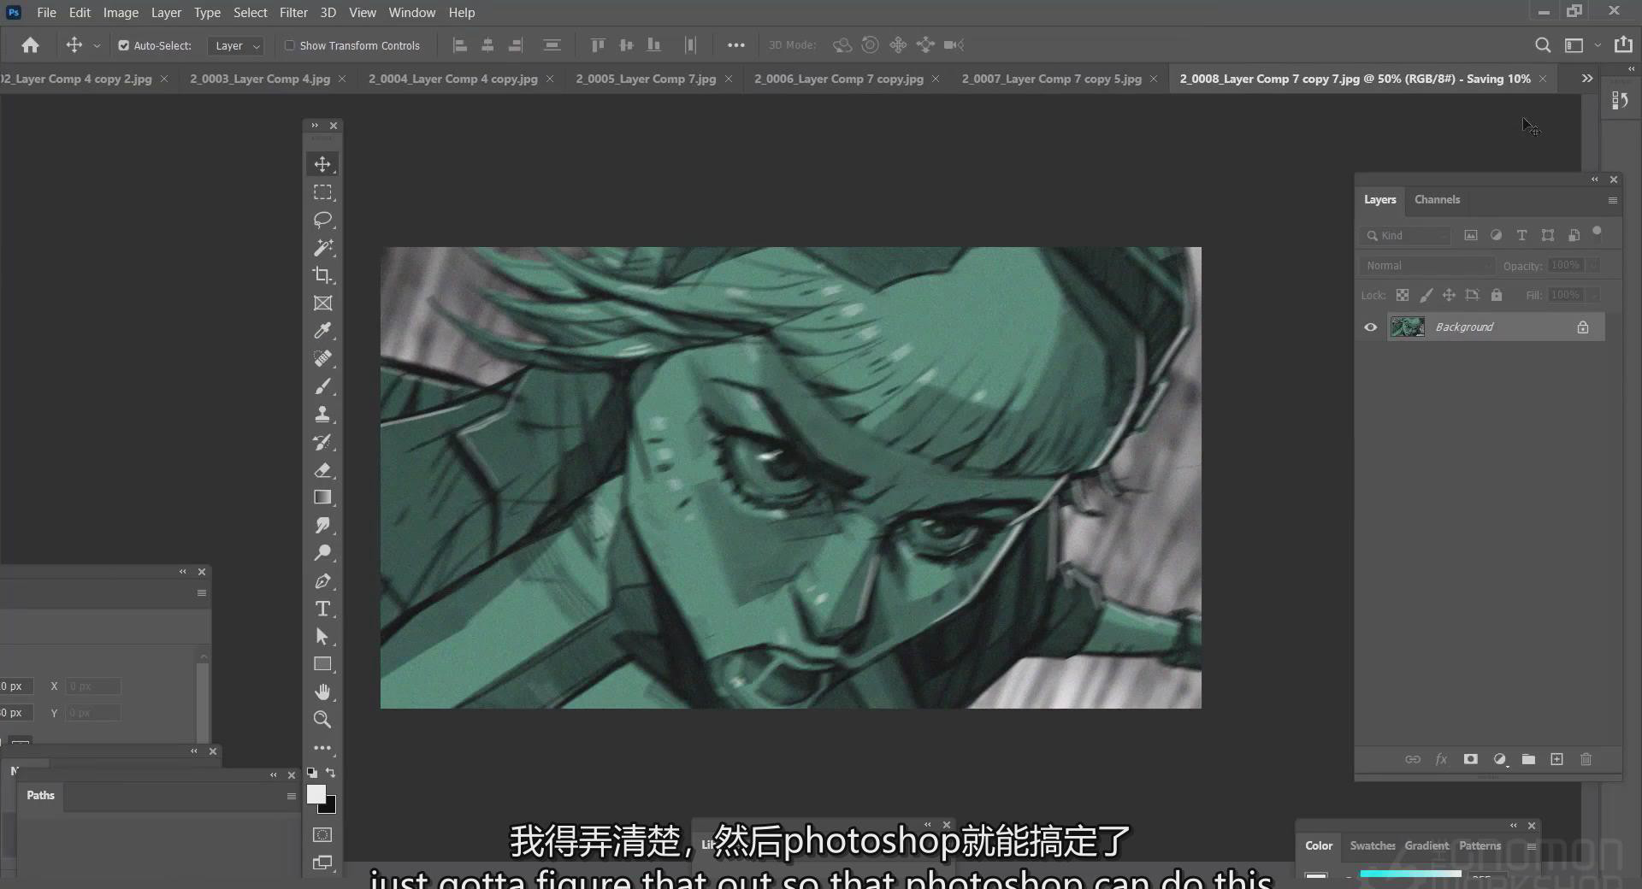1642x889 pixels.
Task: Toggle Quick Mask mode icon
Action: (x=322, y=835)
